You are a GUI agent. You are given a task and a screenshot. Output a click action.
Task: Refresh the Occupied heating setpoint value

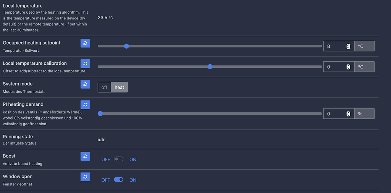[x=85, y=43]
